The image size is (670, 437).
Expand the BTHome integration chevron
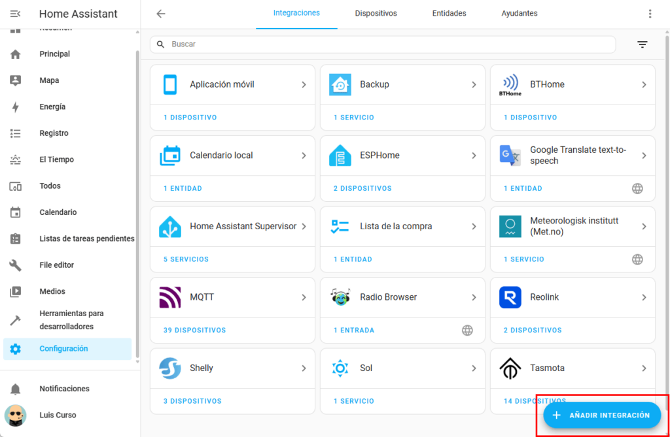coord(644,85)
